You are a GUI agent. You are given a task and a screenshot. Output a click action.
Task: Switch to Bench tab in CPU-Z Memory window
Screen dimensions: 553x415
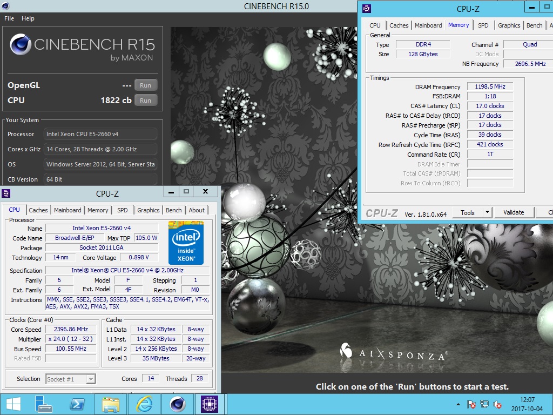coord(534,25)
